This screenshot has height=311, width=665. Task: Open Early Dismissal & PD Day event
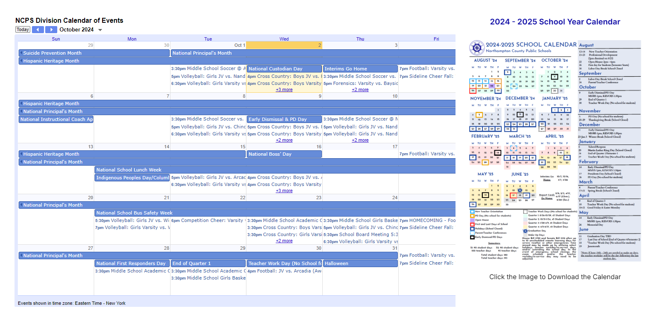284,119
